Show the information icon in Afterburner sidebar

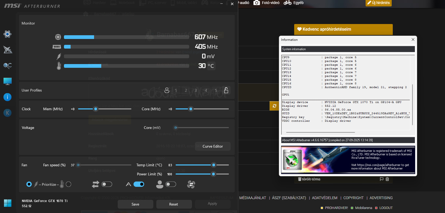pos(7,97)
